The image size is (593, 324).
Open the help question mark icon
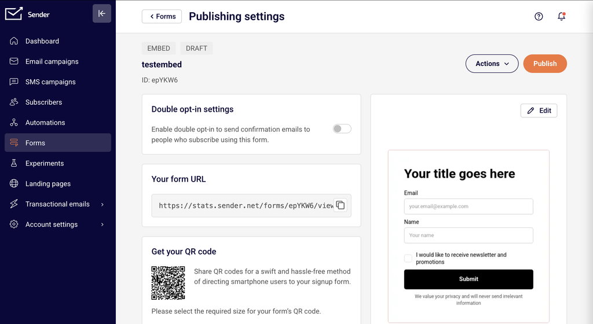point(539,16)
